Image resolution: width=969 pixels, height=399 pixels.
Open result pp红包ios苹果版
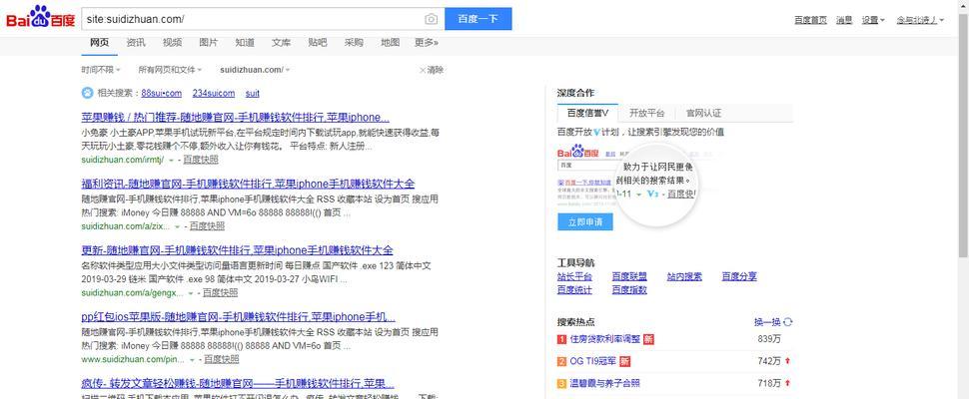239,317
